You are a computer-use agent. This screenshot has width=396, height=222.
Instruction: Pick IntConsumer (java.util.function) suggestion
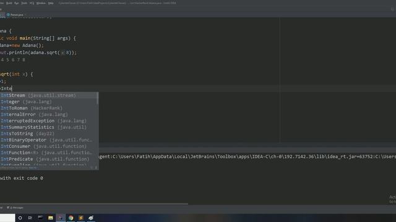(x=48, y=146)
